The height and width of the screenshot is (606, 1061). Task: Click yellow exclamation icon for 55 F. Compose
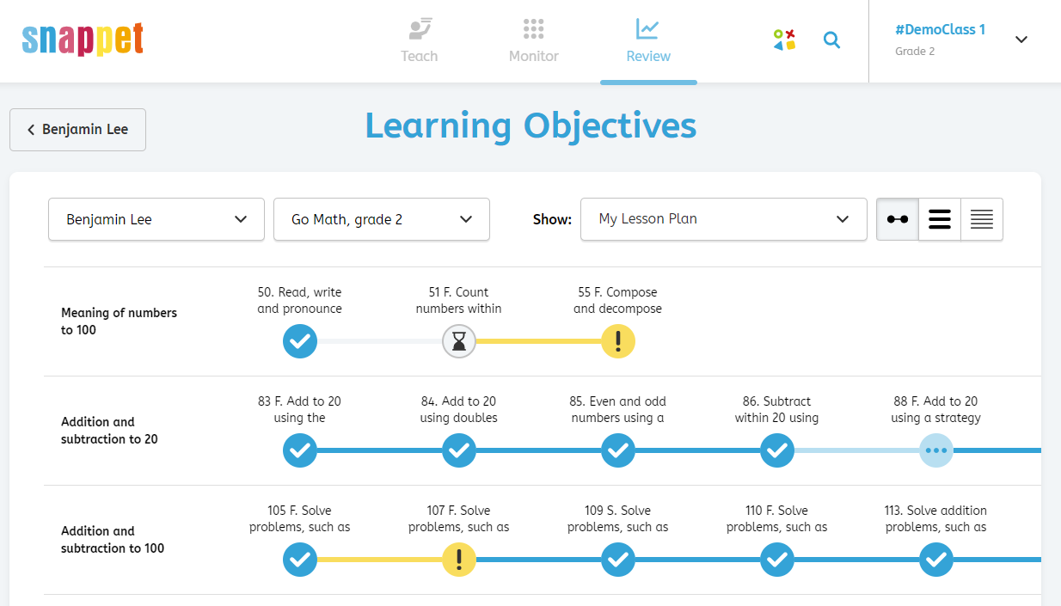point(618,341)
